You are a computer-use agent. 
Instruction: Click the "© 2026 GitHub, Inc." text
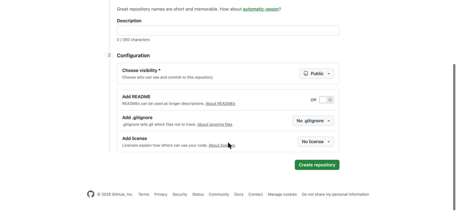pos(115,195)
